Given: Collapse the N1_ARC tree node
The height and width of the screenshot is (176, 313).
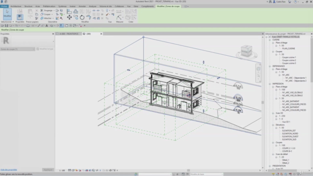Looking at the screenshot, I should [x=279, y=75].
